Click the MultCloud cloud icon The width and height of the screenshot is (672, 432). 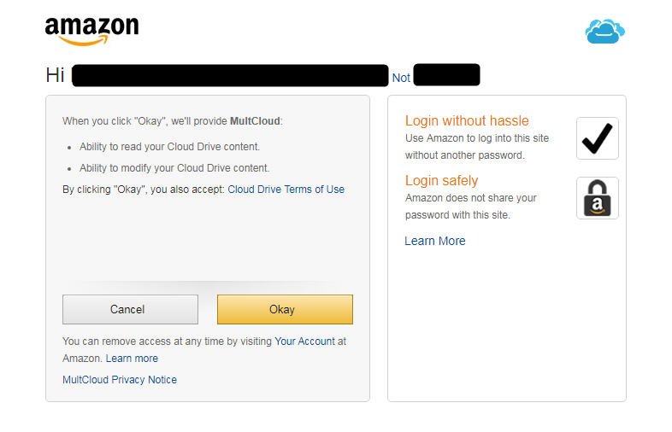tap(604, 32)
